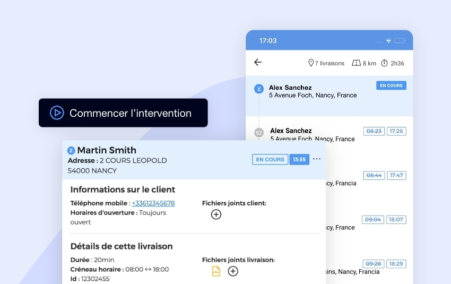This screenshot has width=451, height=284.
Task: Tap the 18:29 estimated time badge
Action: [x=396, y=264]
